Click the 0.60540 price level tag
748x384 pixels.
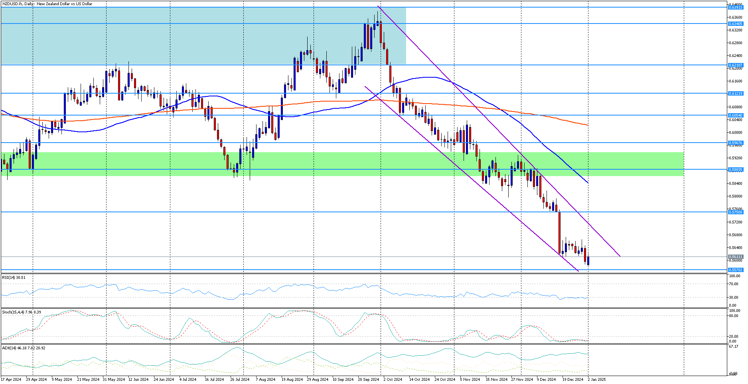click(x=735, y=116)
